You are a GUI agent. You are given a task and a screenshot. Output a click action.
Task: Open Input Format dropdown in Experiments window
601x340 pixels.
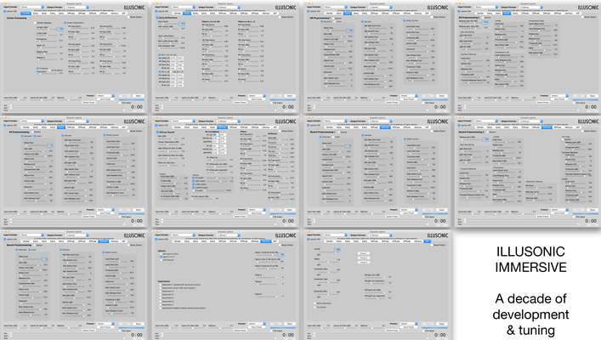[184, 235]
